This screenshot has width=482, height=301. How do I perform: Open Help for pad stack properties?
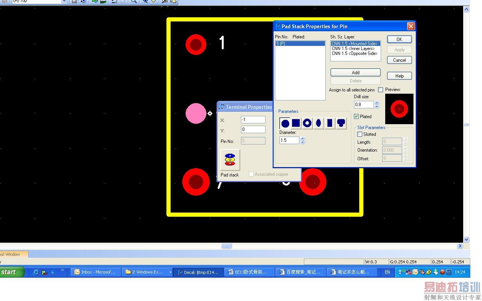[x=400, y=76]
